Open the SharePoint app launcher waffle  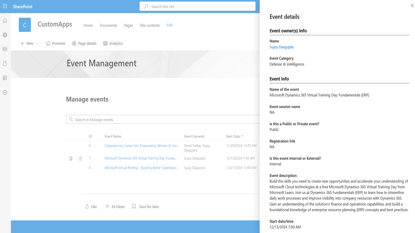pyautogui.click(x=5, y=6)
